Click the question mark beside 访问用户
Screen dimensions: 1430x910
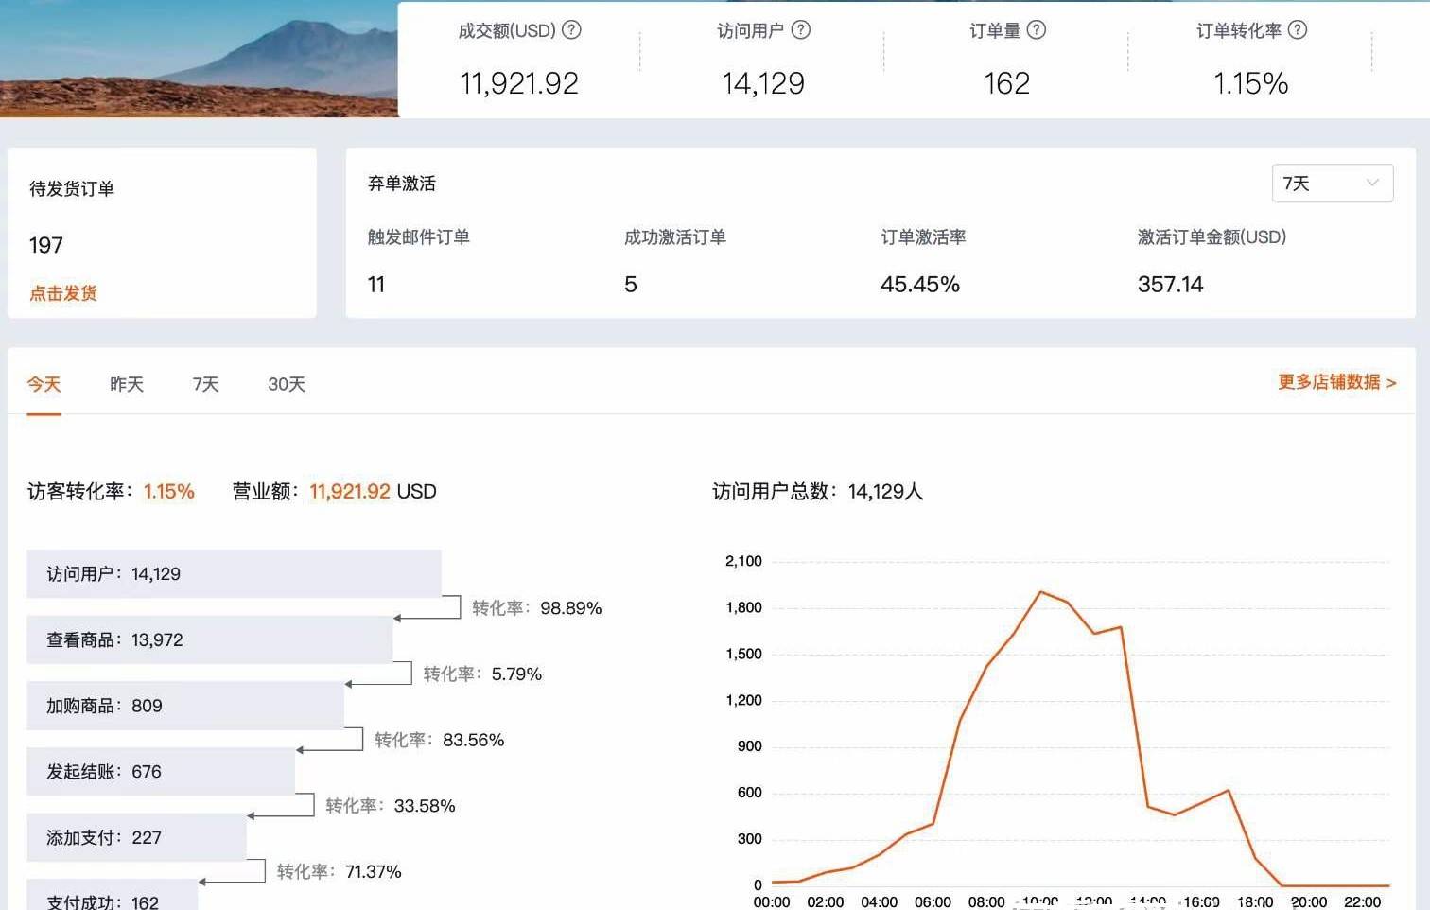point(801,30)
